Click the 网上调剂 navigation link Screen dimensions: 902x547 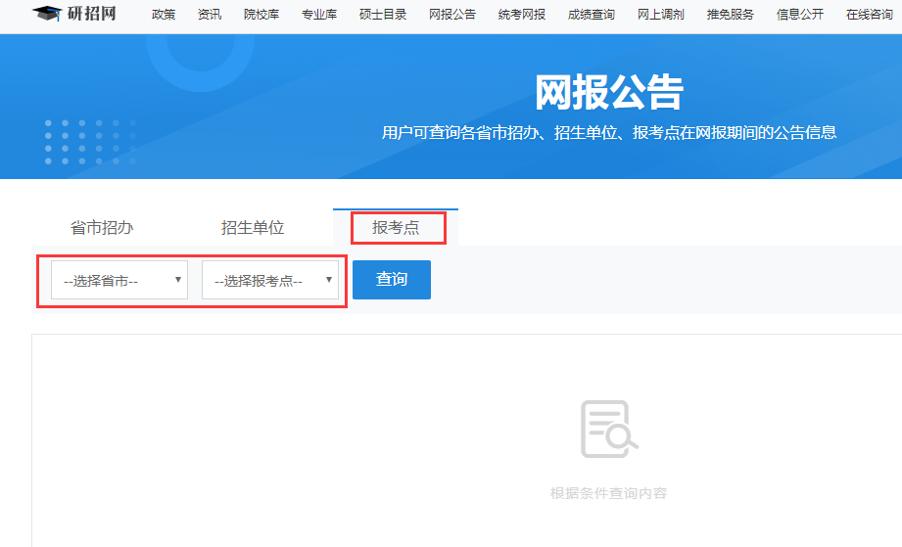[x=661, y=15]
